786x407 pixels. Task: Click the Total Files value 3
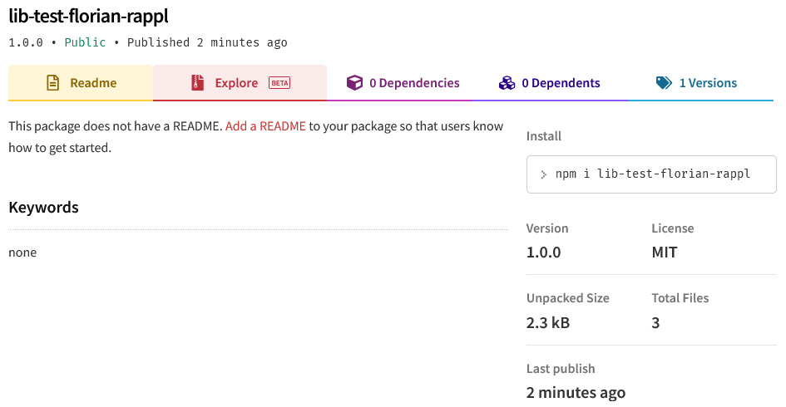655,323
